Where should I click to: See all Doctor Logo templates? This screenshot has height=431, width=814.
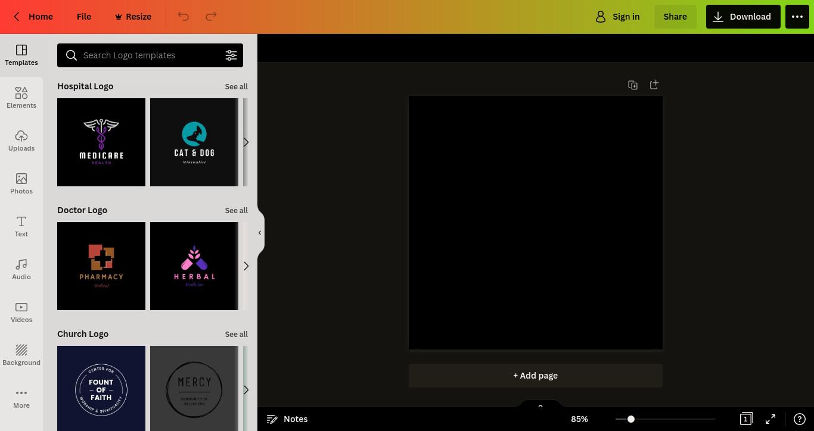pyautogui.click(x=237, y=210)
